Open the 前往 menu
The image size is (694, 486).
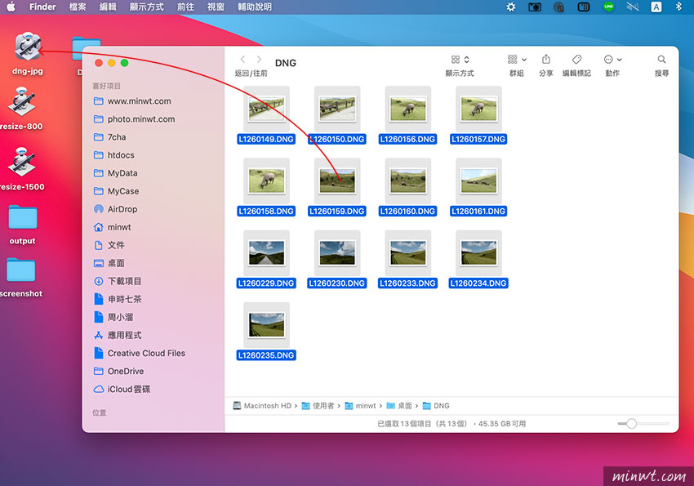185,7
